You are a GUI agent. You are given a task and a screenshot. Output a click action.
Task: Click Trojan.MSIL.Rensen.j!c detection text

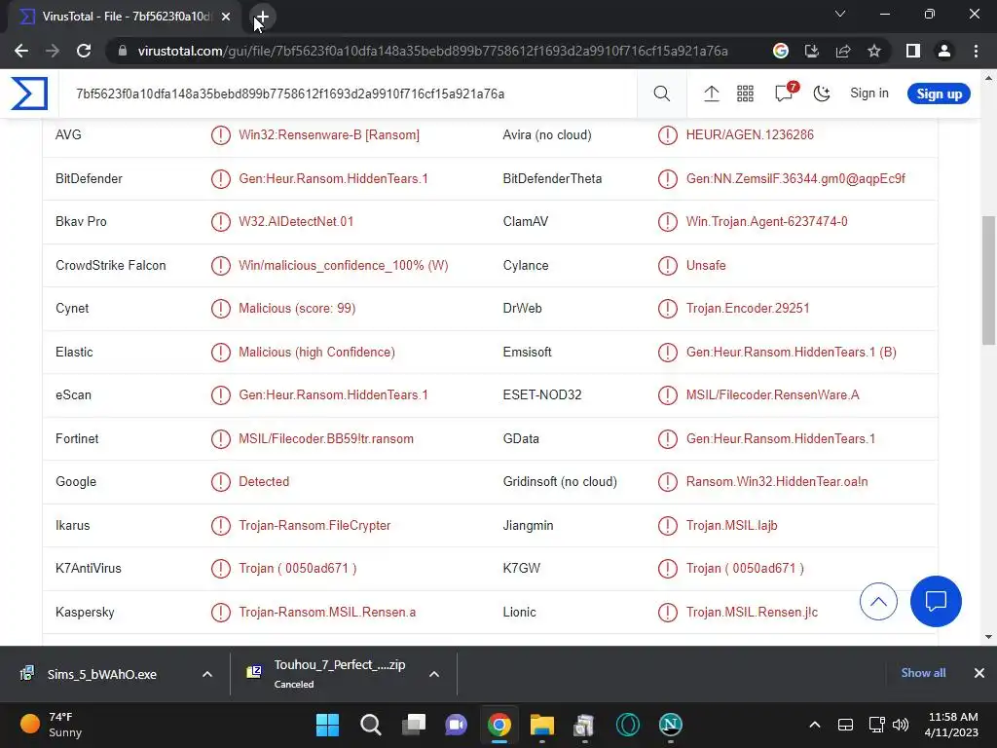(752, 613)
